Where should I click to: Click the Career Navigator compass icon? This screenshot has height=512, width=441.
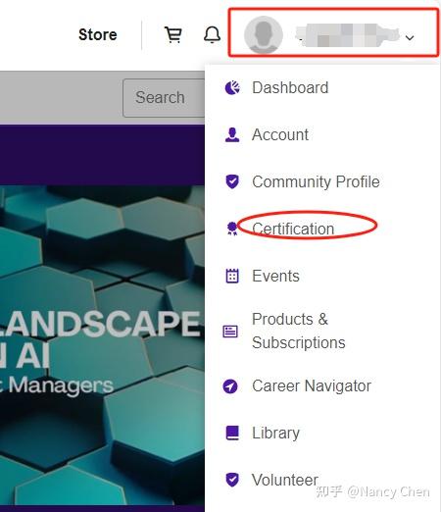230,386
